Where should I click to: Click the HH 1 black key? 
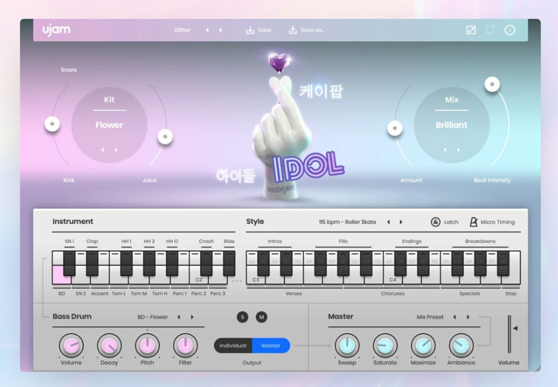(126, 263)
